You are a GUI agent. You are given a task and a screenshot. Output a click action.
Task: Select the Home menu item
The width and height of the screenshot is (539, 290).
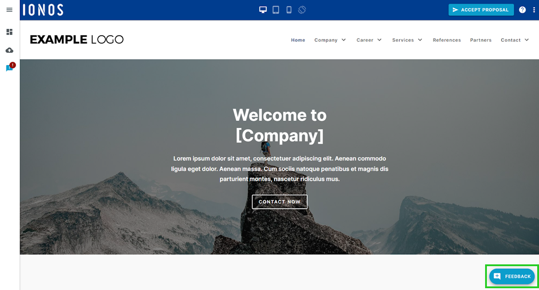click(x=298, y=40)
